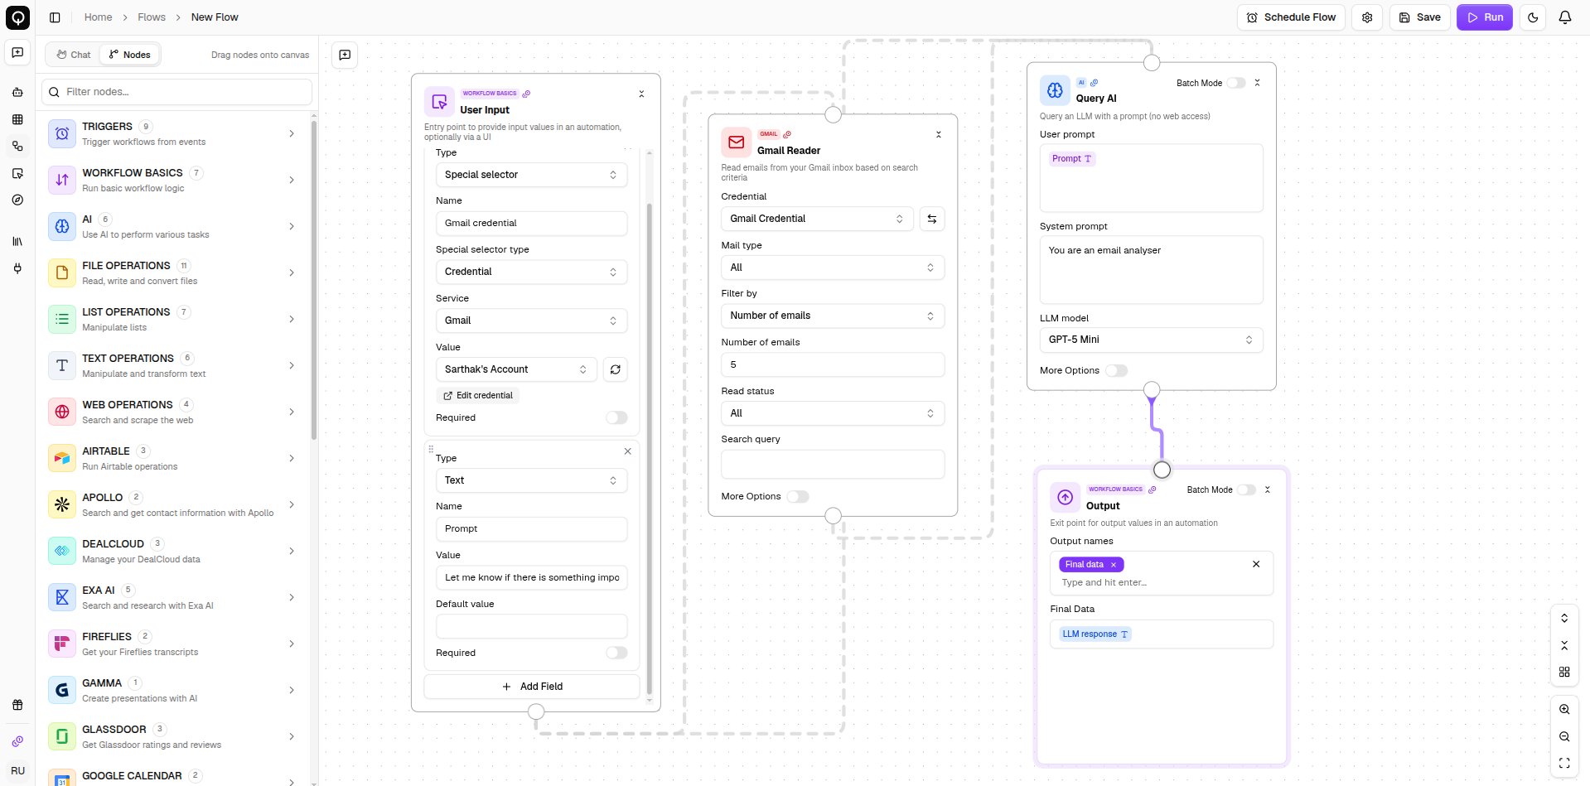Click the Filter nodes search field
The height and width of the screenshot is (786, 1590).
pos(177,92)
